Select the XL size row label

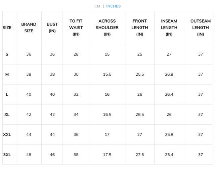coord(7,115)
